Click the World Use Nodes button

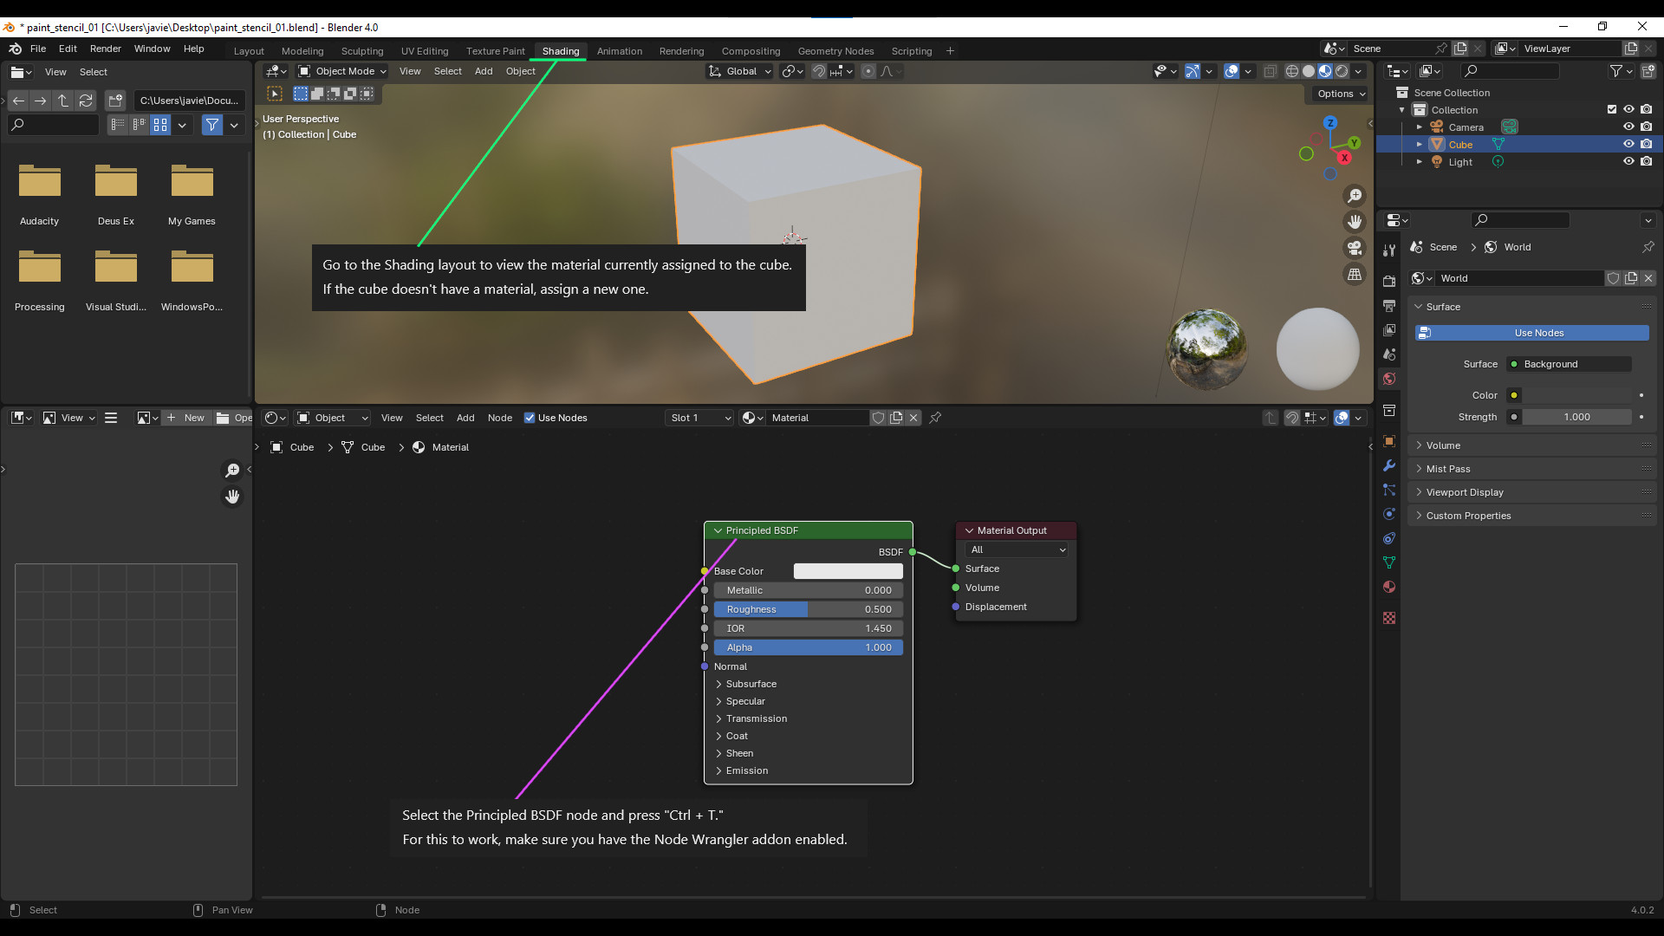[x=1531, y=333]
